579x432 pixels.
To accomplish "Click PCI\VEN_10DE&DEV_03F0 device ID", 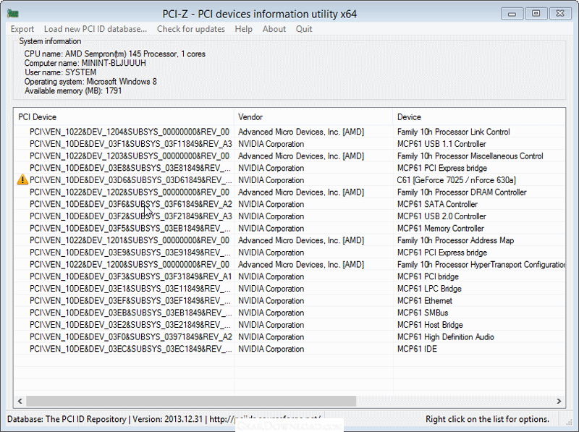I will click(131, 336).
